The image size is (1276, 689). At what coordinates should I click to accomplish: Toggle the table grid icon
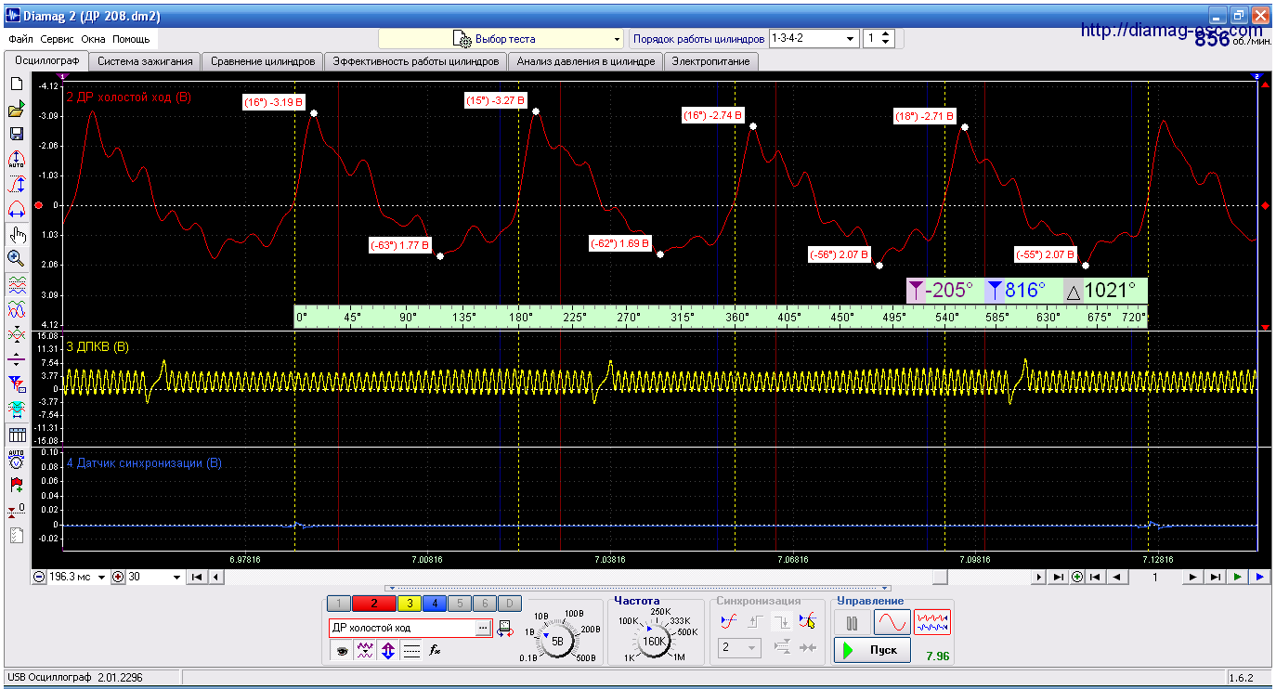coord(16,435)
